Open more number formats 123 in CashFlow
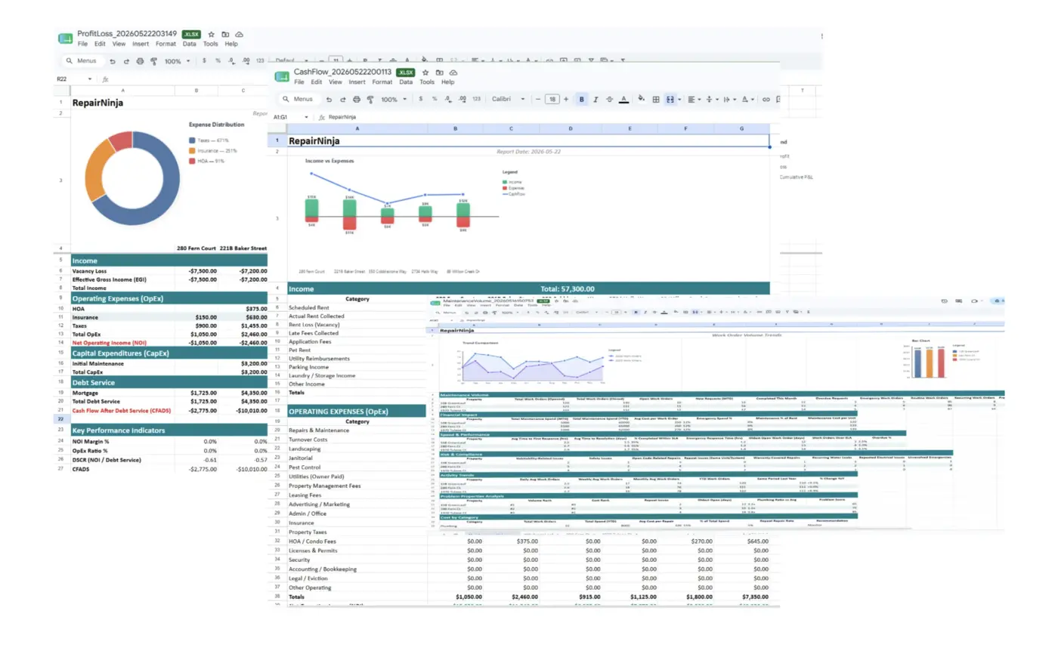Image resolution: width=1058 pixels, height=654 pixels. coord(476,99)
